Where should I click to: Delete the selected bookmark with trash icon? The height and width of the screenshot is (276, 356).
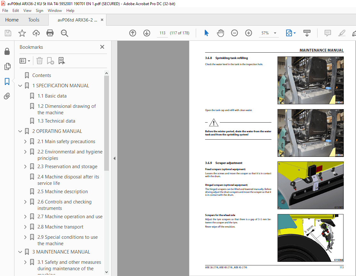pyautogui.click(x=39, y=61)
